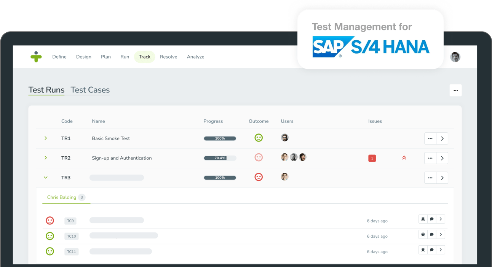The height and width of the screenshot is (267, 492).
Task: Open the bug report icon for TC9
Action: tap(423, 219)
